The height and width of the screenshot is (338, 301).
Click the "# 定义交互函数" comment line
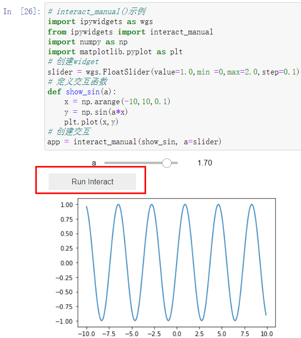(77, 82)
